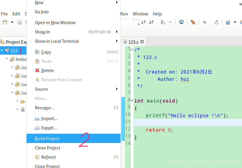Choose Close Project at the menu bottom
Viewport: 242px width, 168px height.
point(74,166)
